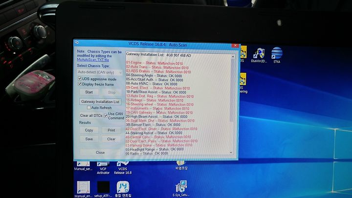Viewport: 352px width, 198px height.
Task: Enable Auto Refresh checkbox
Action: (88, 108)
